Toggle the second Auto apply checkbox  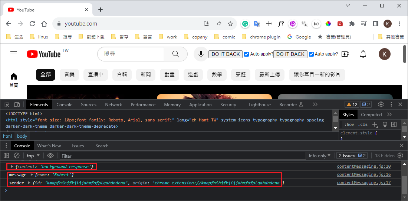click(x=311, y=54)
